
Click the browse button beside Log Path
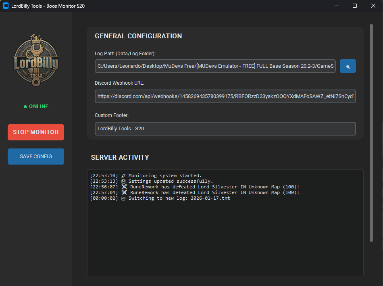click(348, 66)
